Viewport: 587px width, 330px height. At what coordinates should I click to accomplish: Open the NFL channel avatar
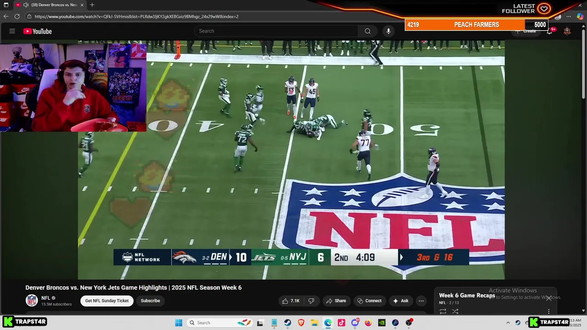pyautogui.click(x=32, y=301)
